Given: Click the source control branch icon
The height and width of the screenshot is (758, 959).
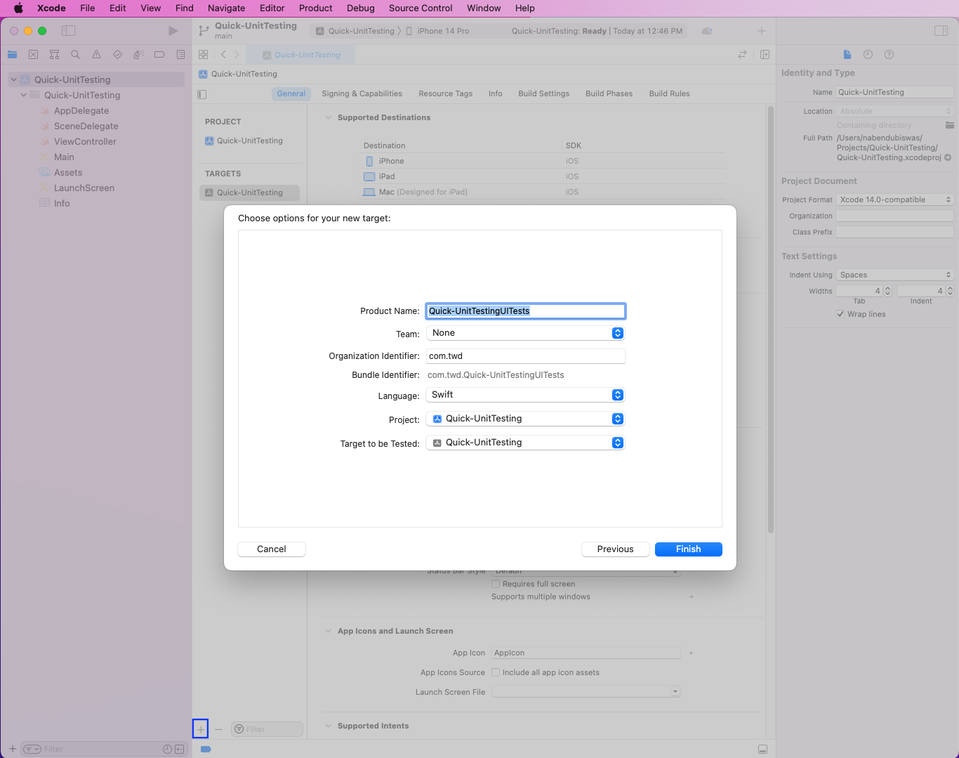Looking at the screenshot, I should coord(204,31).
